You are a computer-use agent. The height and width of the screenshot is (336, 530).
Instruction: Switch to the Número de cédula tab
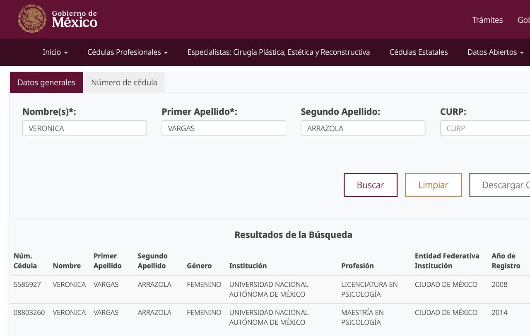(x=124, y=82)
